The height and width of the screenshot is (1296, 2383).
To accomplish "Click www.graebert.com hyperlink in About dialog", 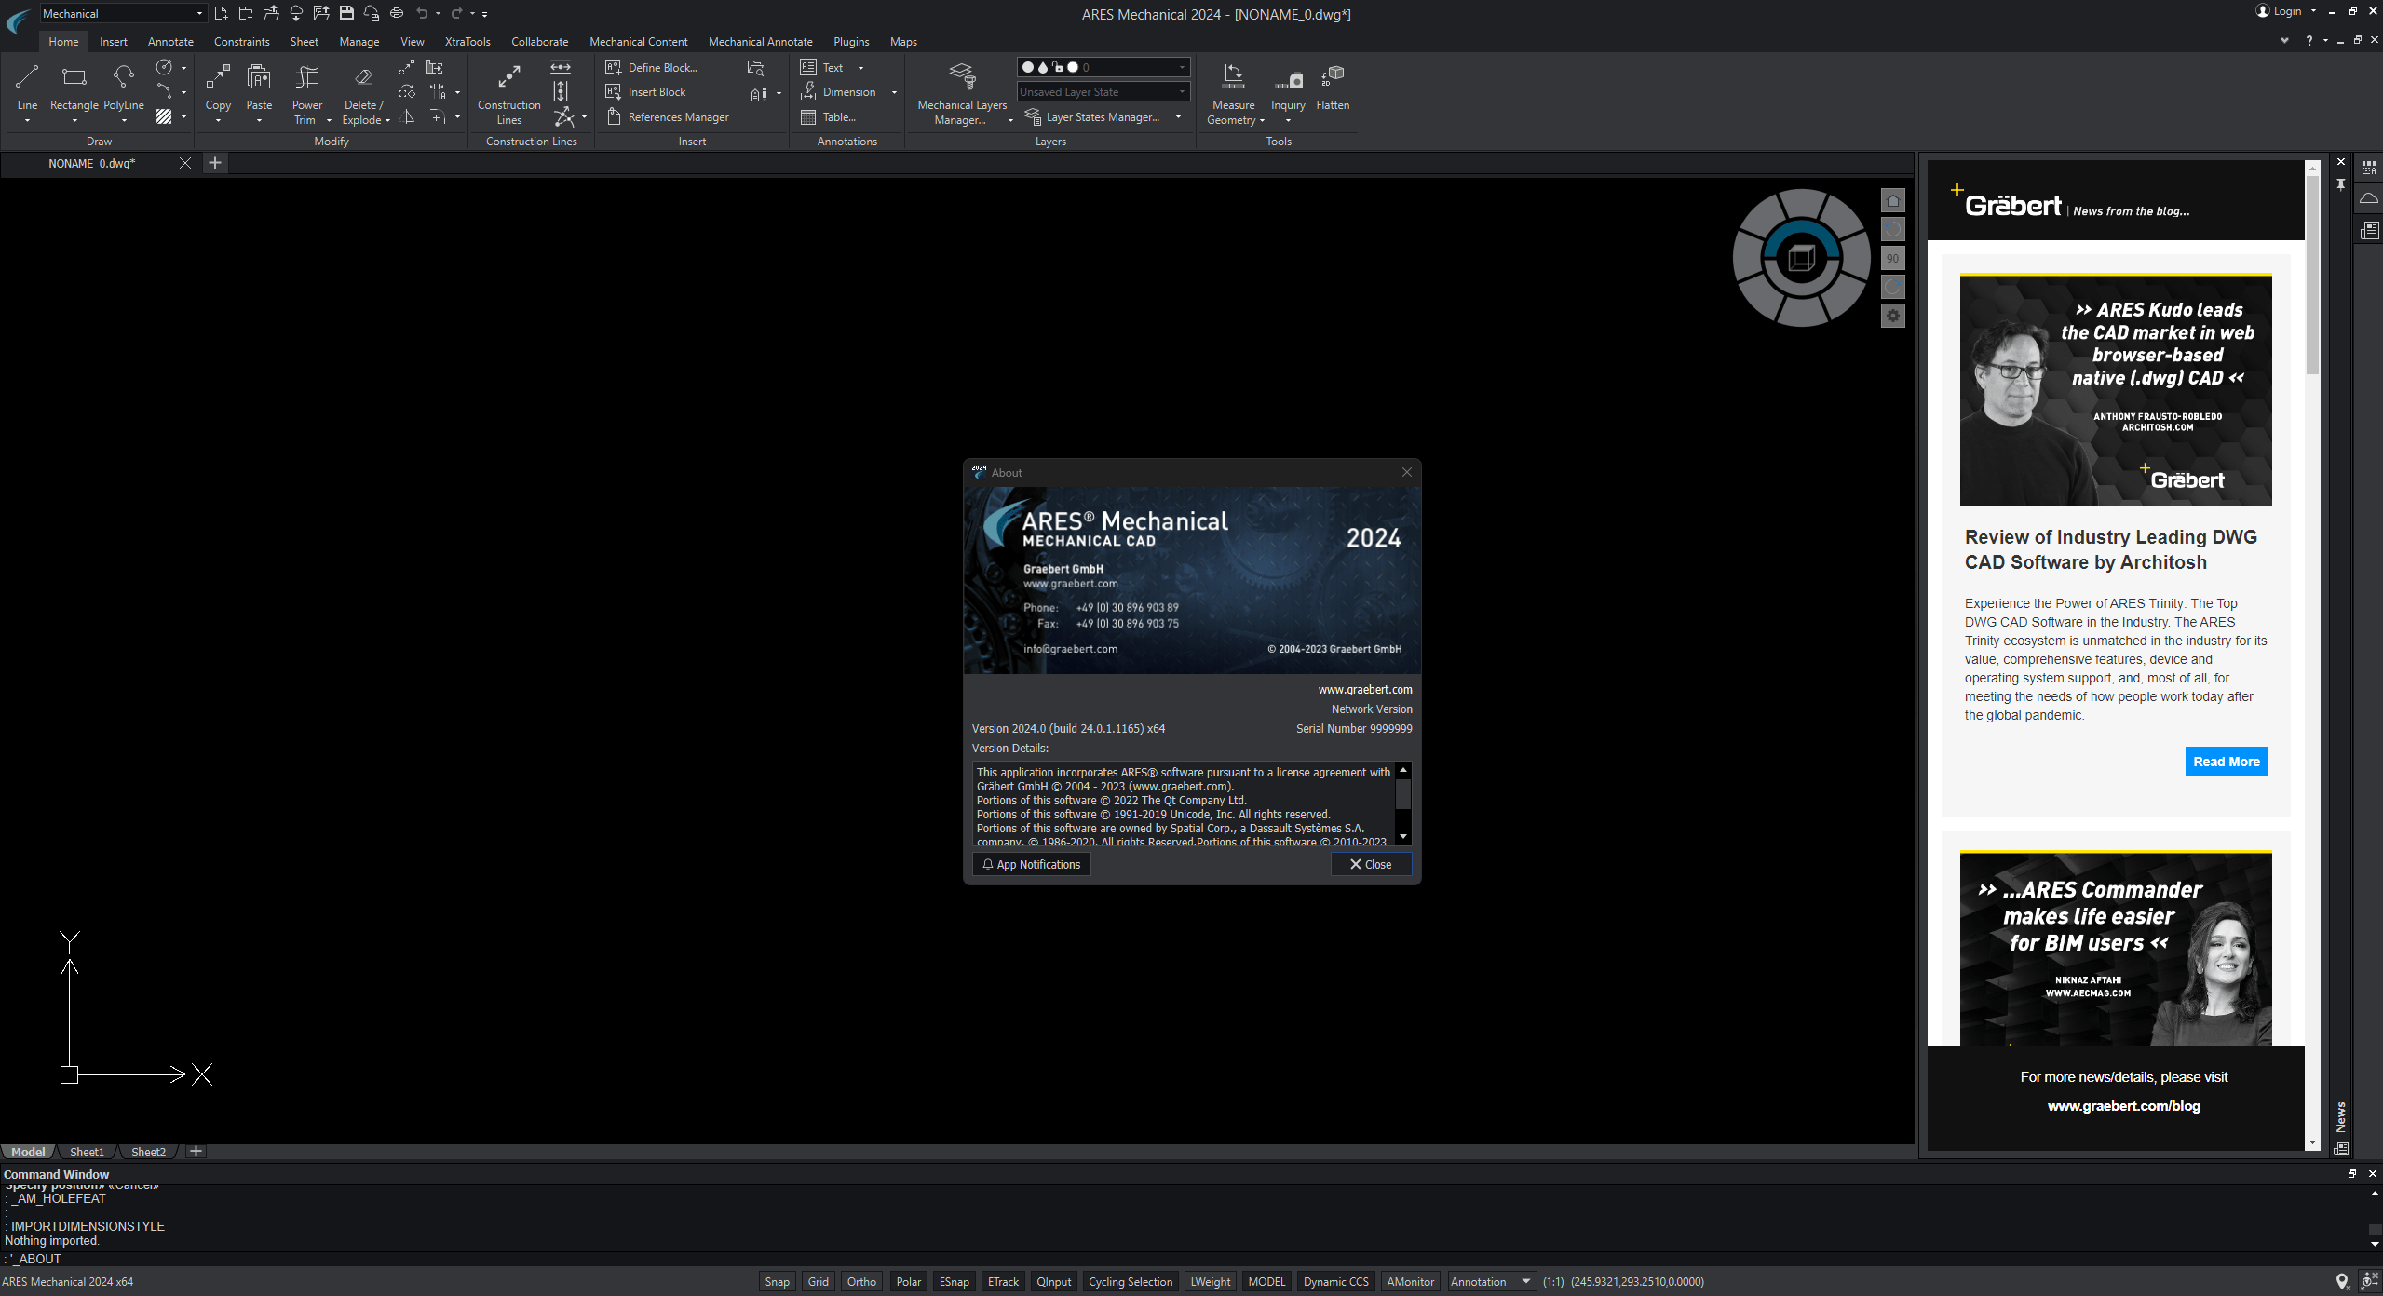I will tap(1364, 688).
